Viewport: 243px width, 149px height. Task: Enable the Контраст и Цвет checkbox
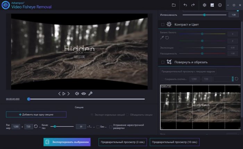(x=162, y=25)
